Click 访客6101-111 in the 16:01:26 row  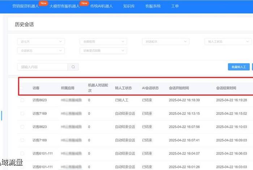click(43, 167)
